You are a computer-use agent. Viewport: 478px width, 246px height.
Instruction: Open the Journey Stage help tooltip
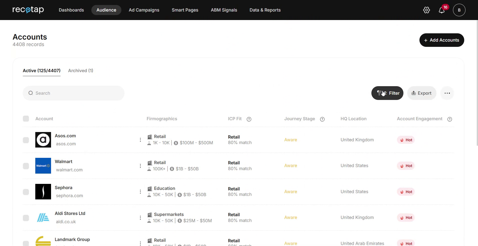click(322, 119)
